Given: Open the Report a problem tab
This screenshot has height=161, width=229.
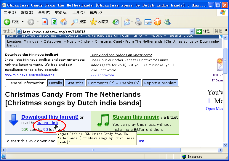Looking at the screenshot, I should tap(160, 83).
